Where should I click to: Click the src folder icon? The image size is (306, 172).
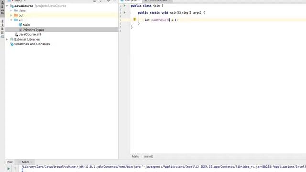tap(16, 20)
